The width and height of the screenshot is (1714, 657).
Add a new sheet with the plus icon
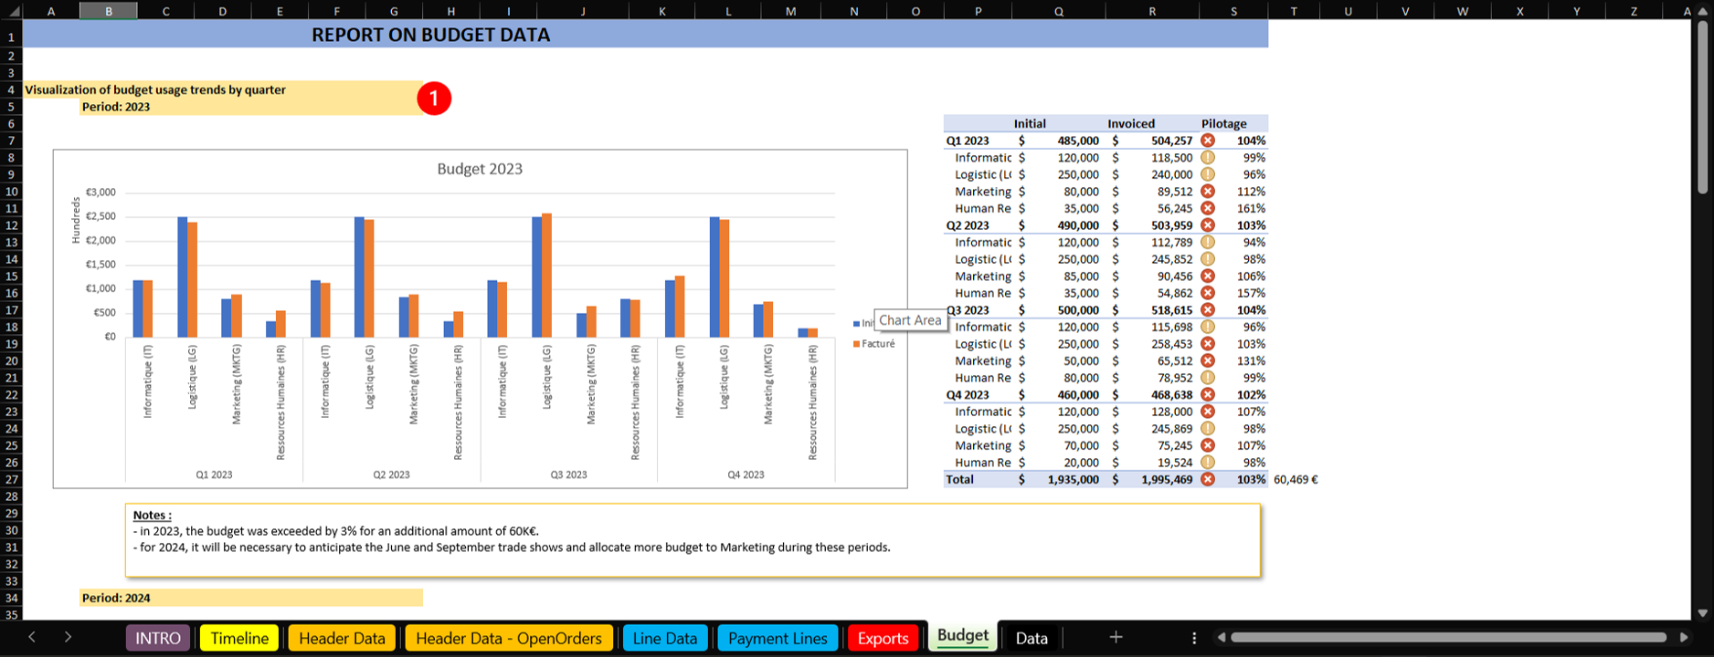point(1116,638)
